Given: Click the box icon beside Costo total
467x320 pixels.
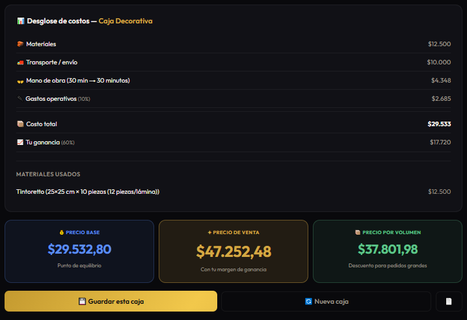Looking at the screenshot, I should (x=20, y=124).
